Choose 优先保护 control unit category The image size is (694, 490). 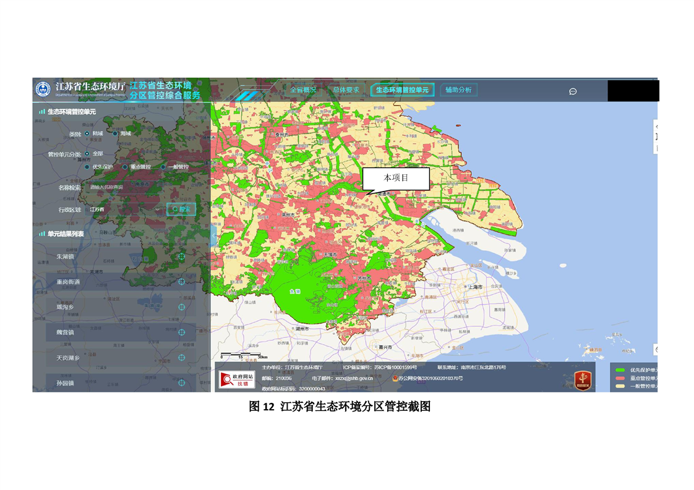87,167
